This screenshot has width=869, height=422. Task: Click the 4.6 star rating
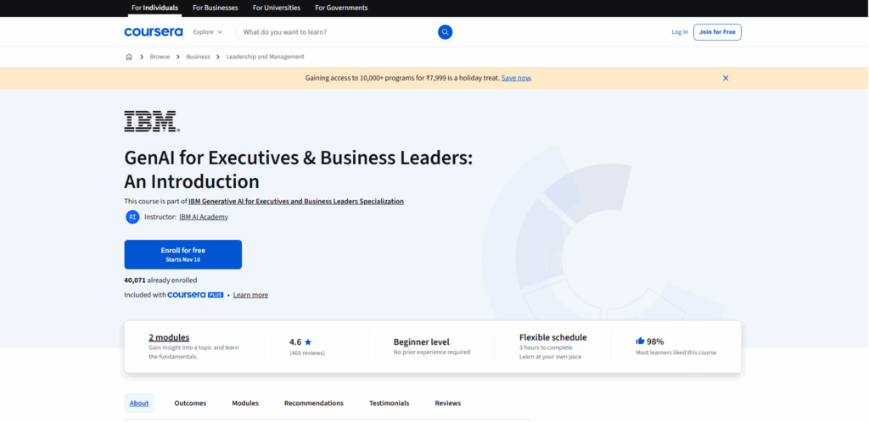click(x=300, y=342)
